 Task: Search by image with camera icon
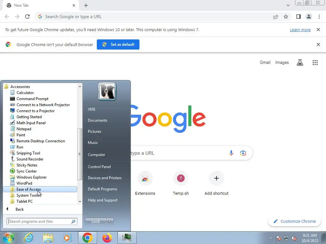pyautogui.click(x=243, y=153)
